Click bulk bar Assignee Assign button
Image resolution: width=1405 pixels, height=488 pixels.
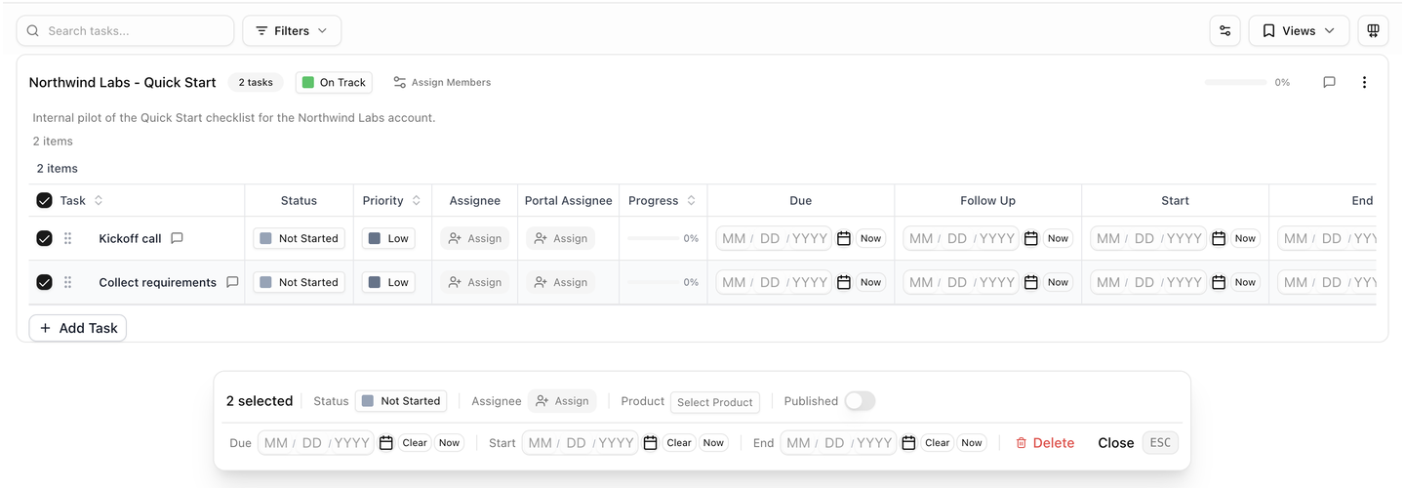tap(562, 401)
